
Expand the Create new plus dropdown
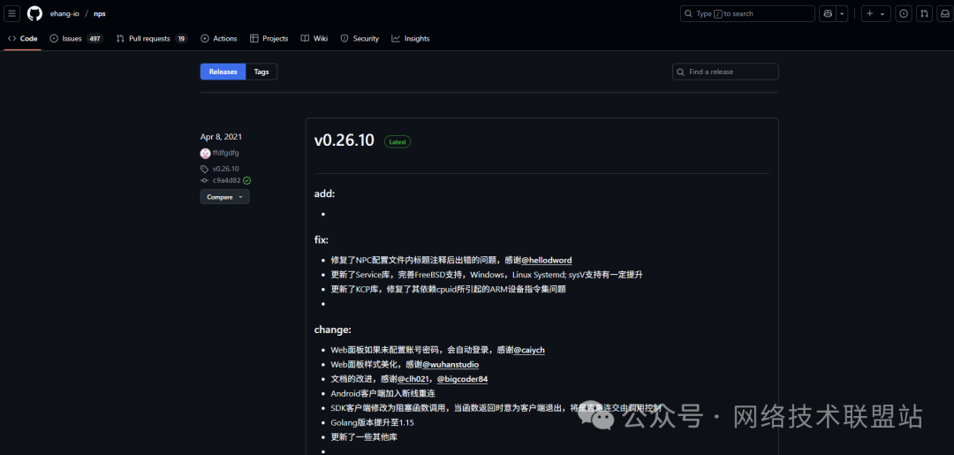(x=875, y=13)
